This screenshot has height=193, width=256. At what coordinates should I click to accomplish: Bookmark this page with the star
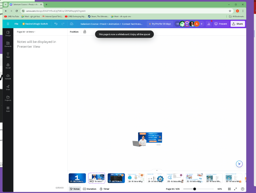tap(230, 11)
